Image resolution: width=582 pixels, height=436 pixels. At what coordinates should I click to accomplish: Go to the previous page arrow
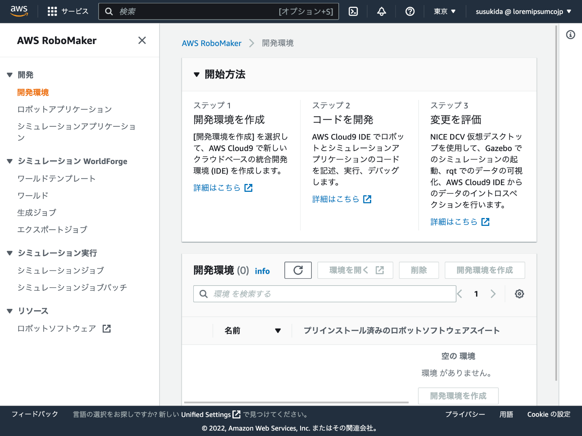[460, 294]
